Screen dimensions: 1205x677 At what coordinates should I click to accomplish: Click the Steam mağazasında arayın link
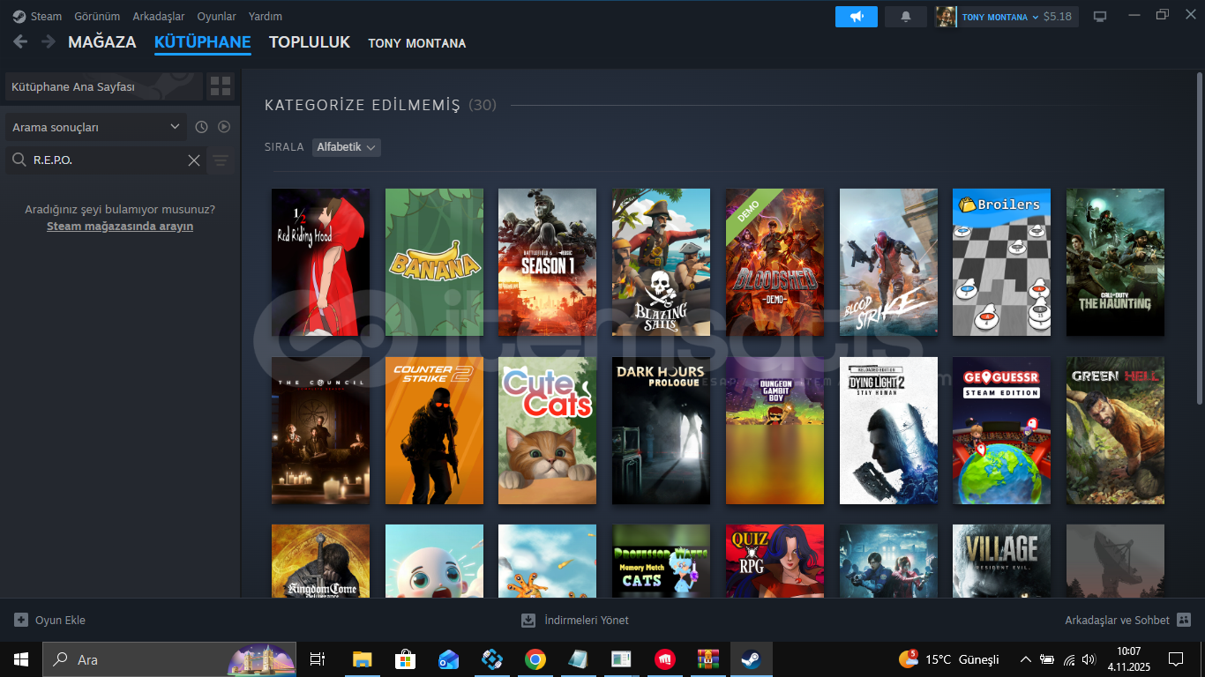120,227
